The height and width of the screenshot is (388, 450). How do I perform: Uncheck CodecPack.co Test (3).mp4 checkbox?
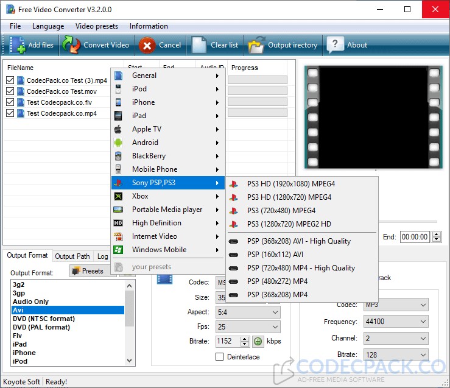10,80
